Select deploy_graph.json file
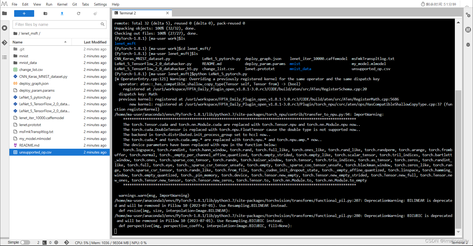Image resolution: width=473 pixels, height=246 pixels. tap(60, 83)
